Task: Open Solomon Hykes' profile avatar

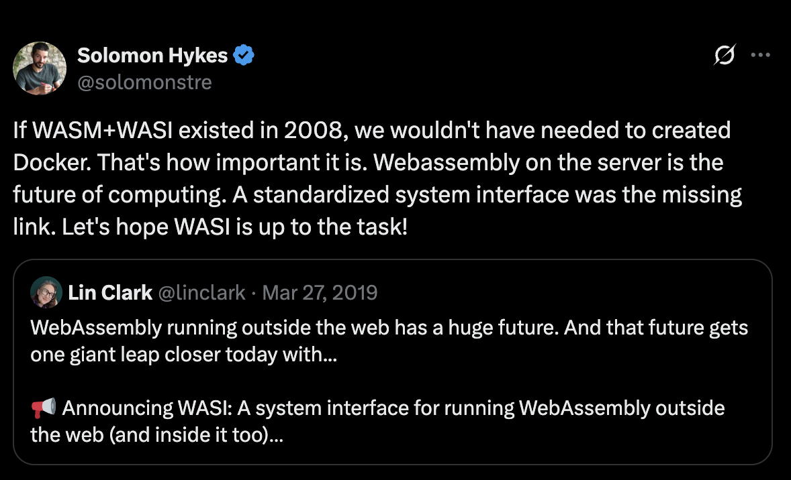Action: [40, 68]
